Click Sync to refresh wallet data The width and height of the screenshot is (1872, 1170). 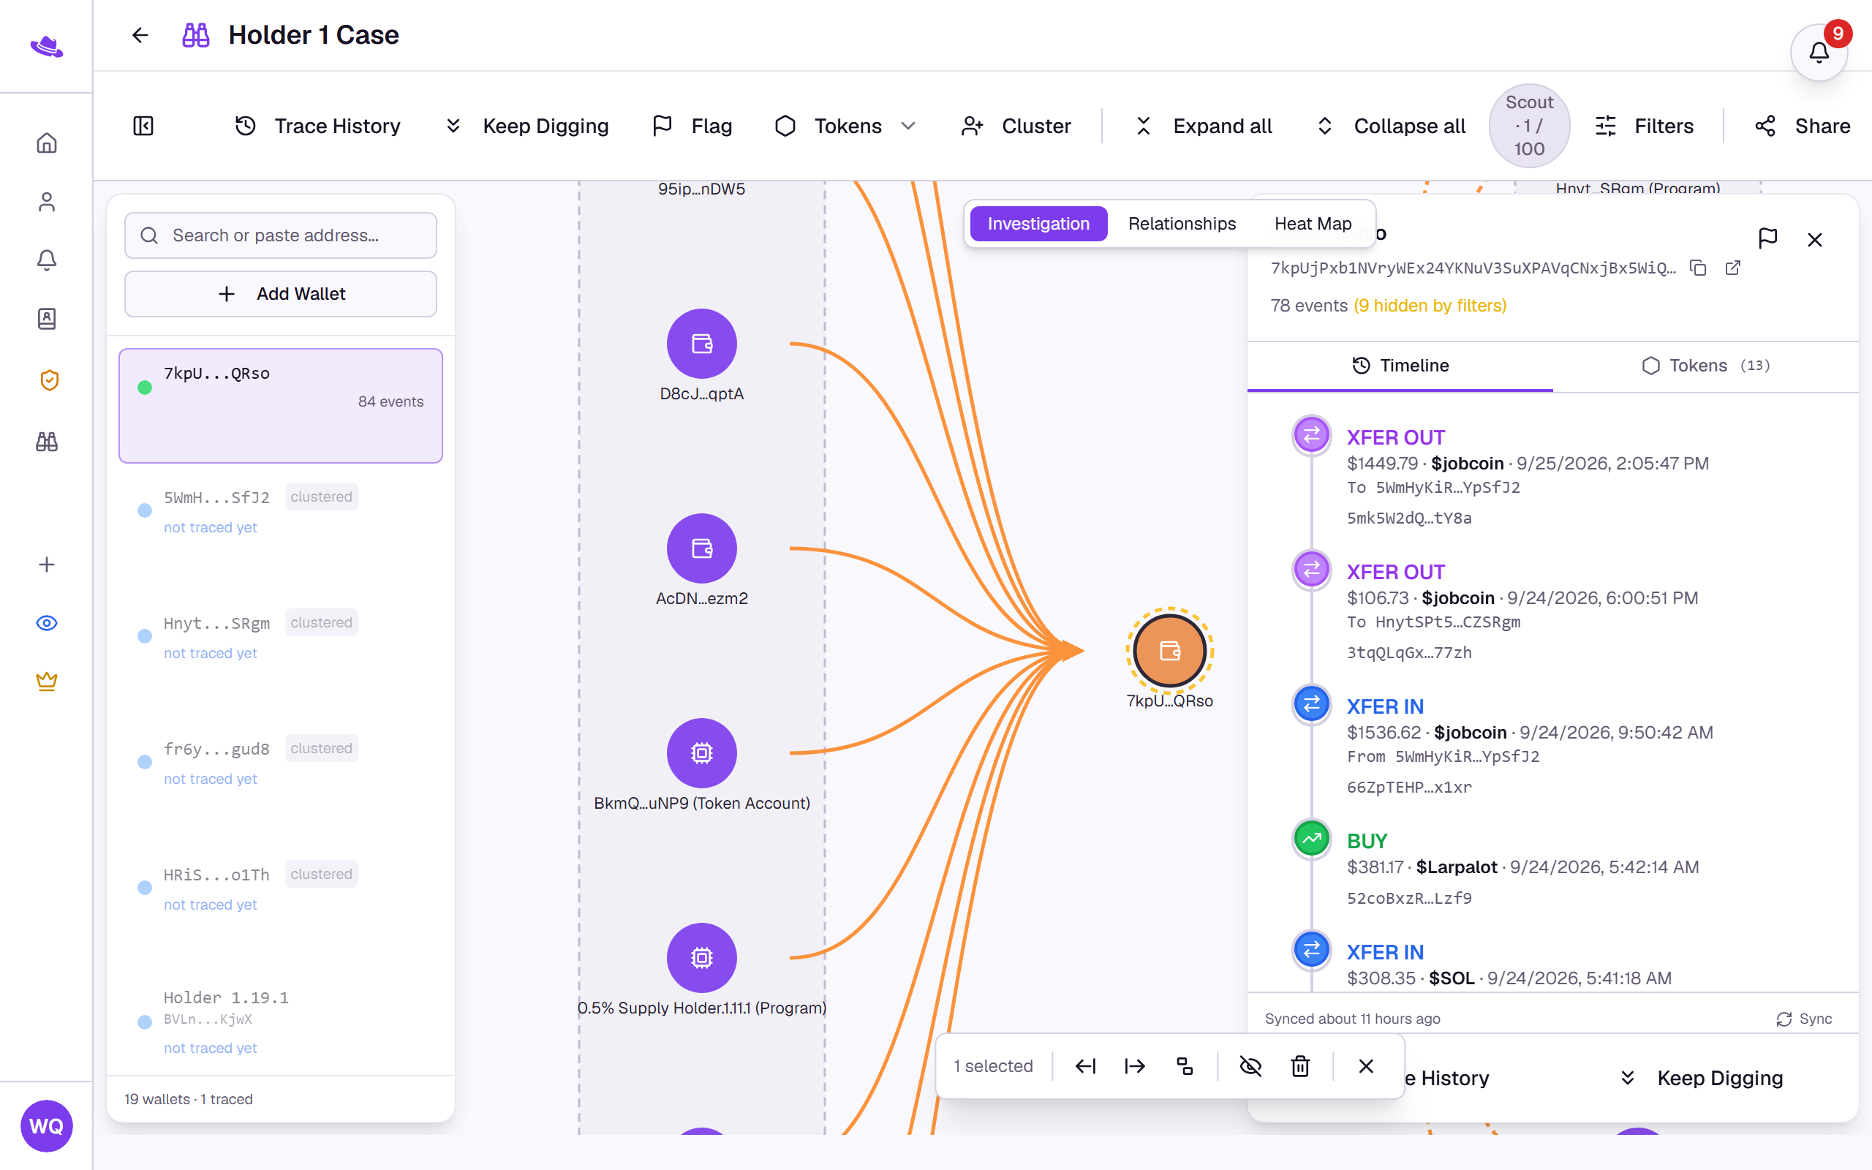[x=1804, y=1019]
